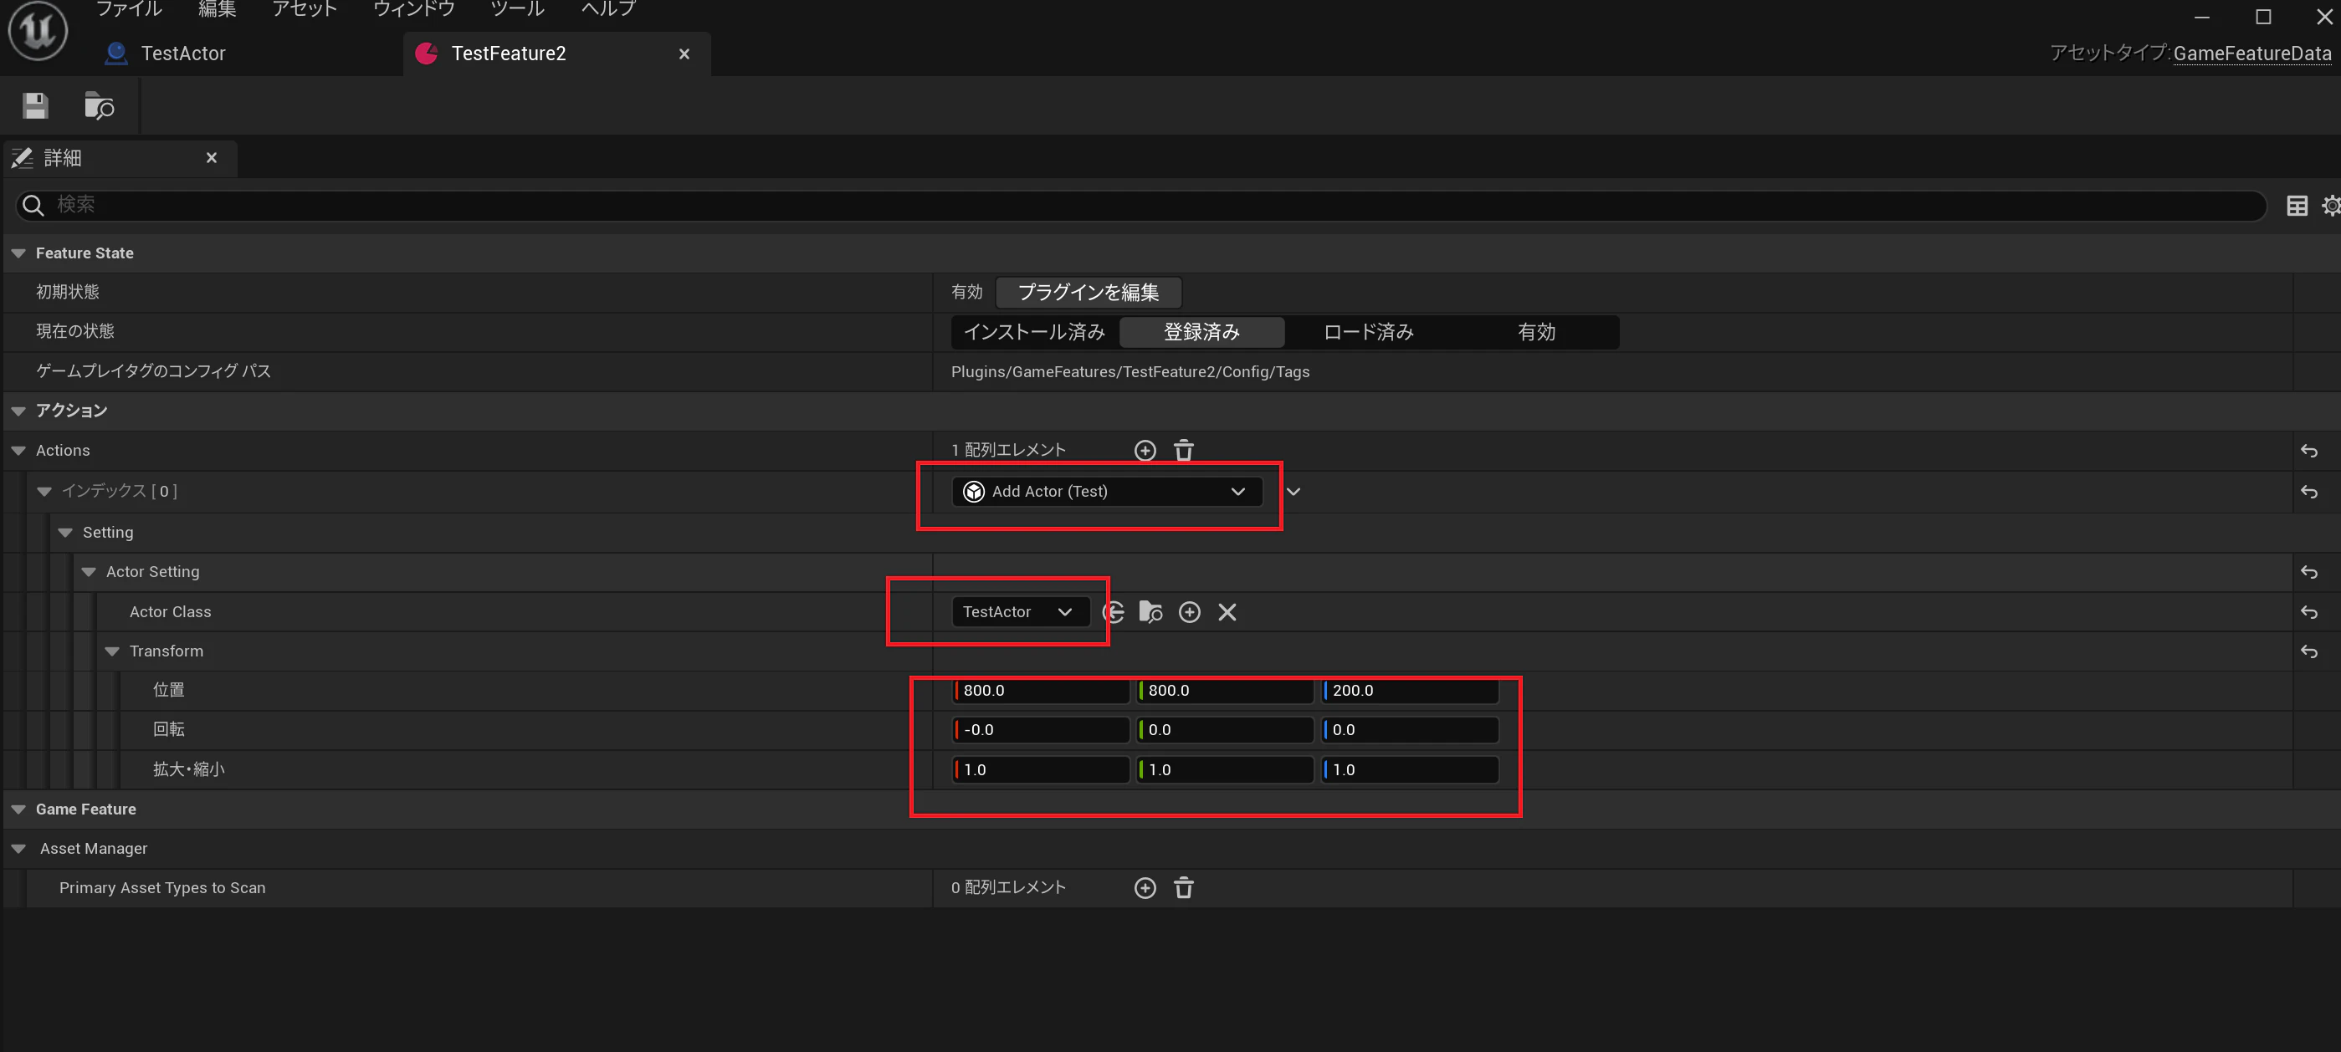Open index 0 element options chevron

[1293, 492]
